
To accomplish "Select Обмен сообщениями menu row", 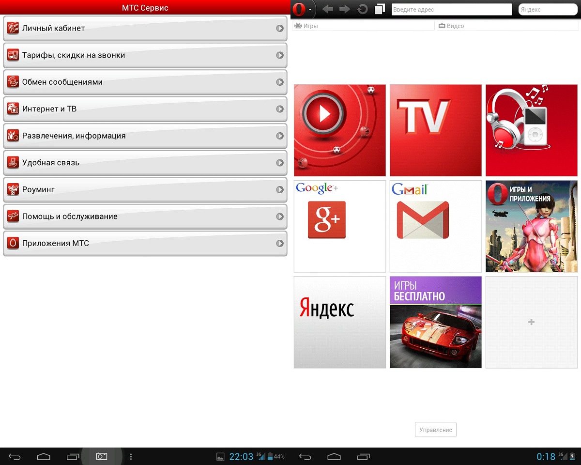I will point(145,82).
